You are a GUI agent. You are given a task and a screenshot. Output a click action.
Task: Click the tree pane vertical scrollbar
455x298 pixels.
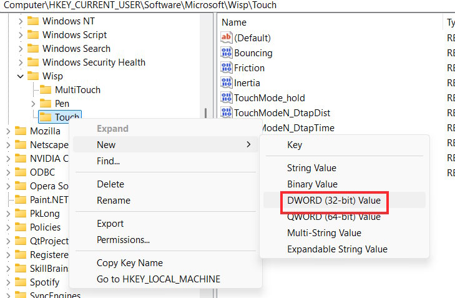206,113
